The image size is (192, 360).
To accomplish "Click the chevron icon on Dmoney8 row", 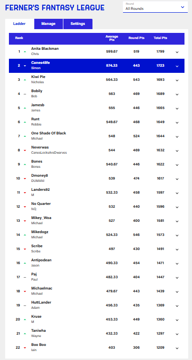I will [x=177, y=179].
